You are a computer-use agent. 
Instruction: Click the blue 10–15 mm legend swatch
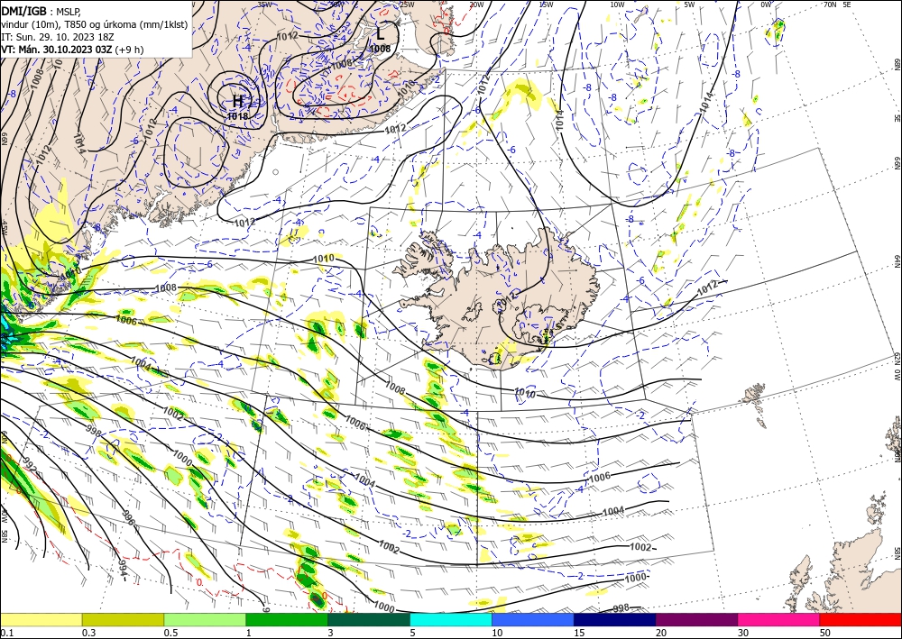pyautogui.click(x=533, y=619)
